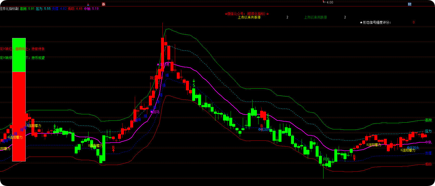This screenshot has width=435, height=186.
Task: Click the 上市以来共跌停 green label
Action: 315,17
